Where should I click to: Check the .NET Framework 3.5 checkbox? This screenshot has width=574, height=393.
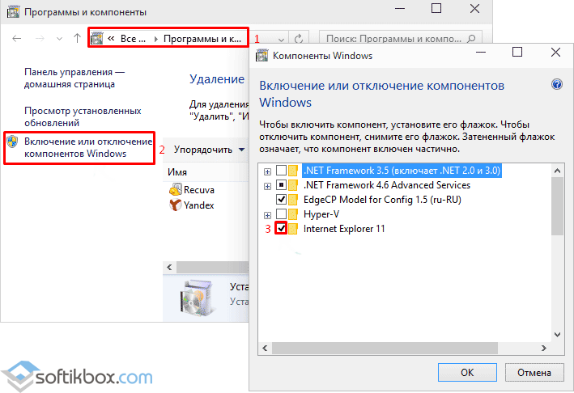(281, 171)
